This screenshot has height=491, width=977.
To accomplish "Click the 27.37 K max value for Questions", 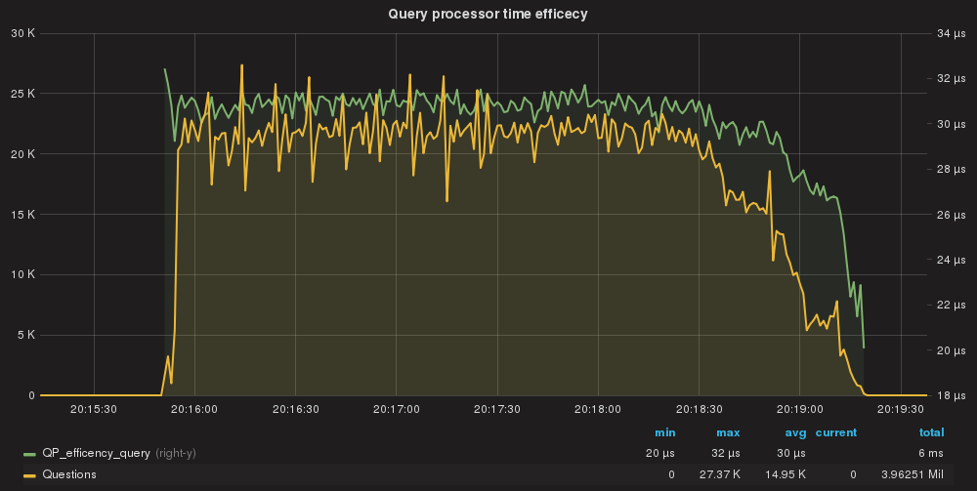I will point(721,474).
